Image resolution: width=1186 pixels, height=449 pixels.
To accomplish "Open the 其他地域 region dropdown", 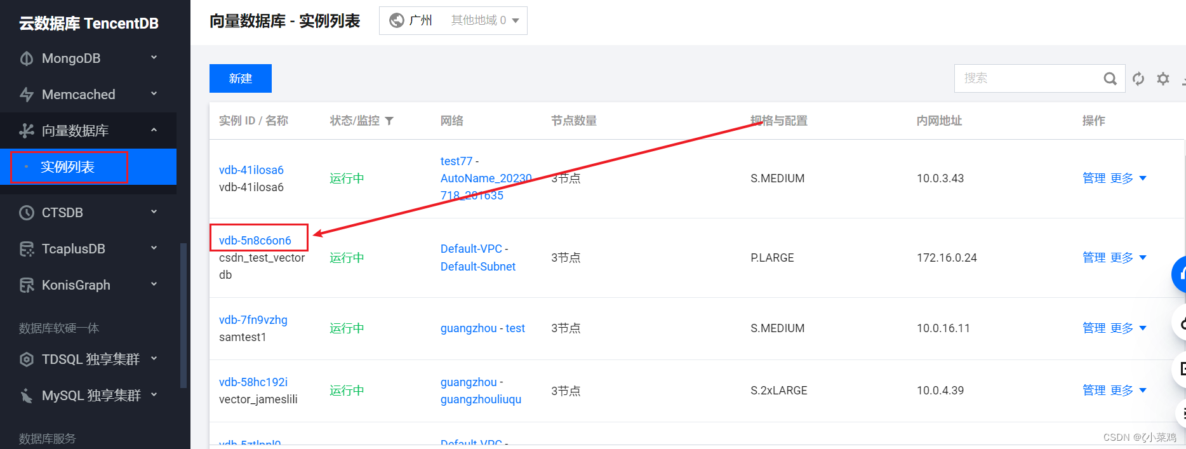I will (x=485, y=20).
